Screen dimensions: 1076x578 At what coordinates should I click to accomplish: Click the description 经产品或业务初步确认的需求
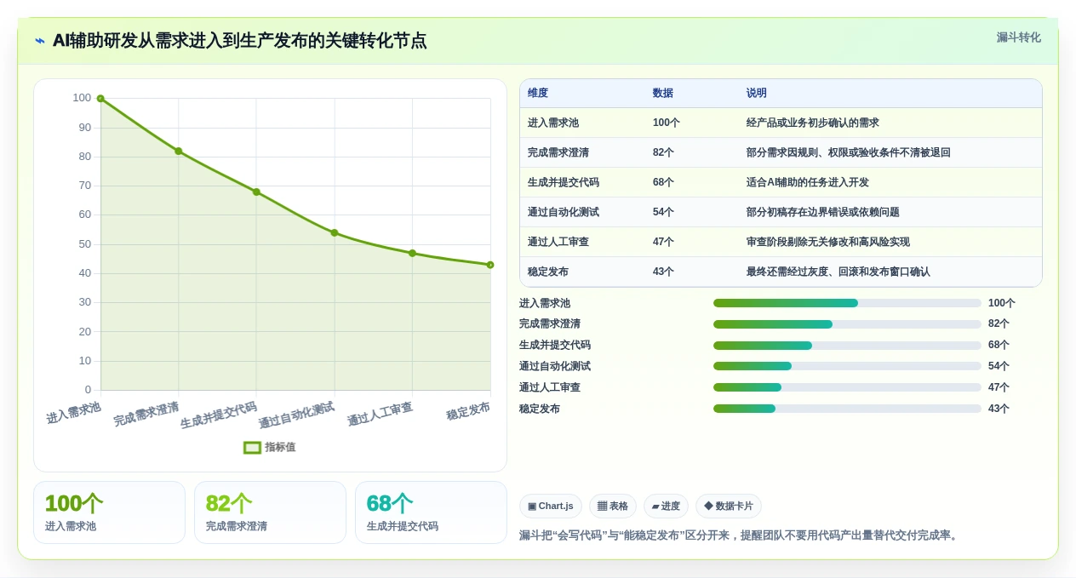click(812, 123)
